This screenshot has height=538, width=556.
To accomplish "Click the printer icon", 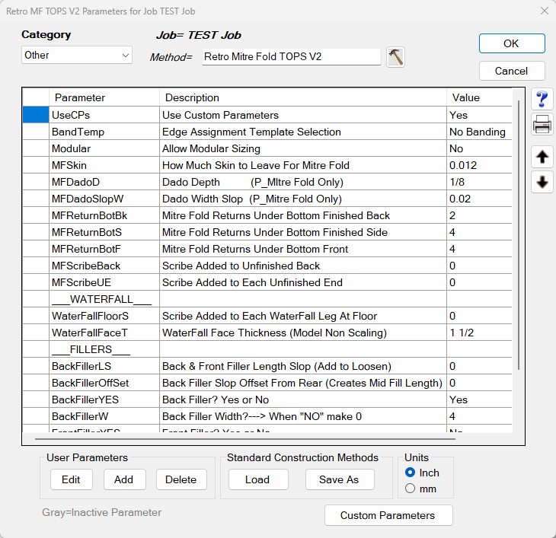I will (542, 124).
